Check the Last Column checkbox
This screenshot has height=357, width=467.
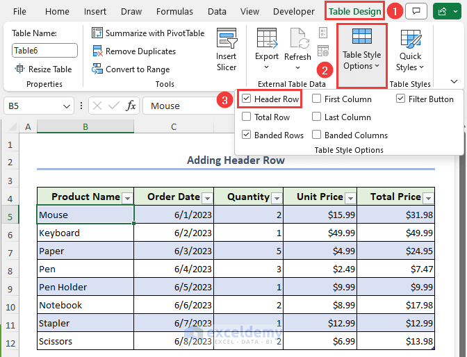(x=316, y=117)
